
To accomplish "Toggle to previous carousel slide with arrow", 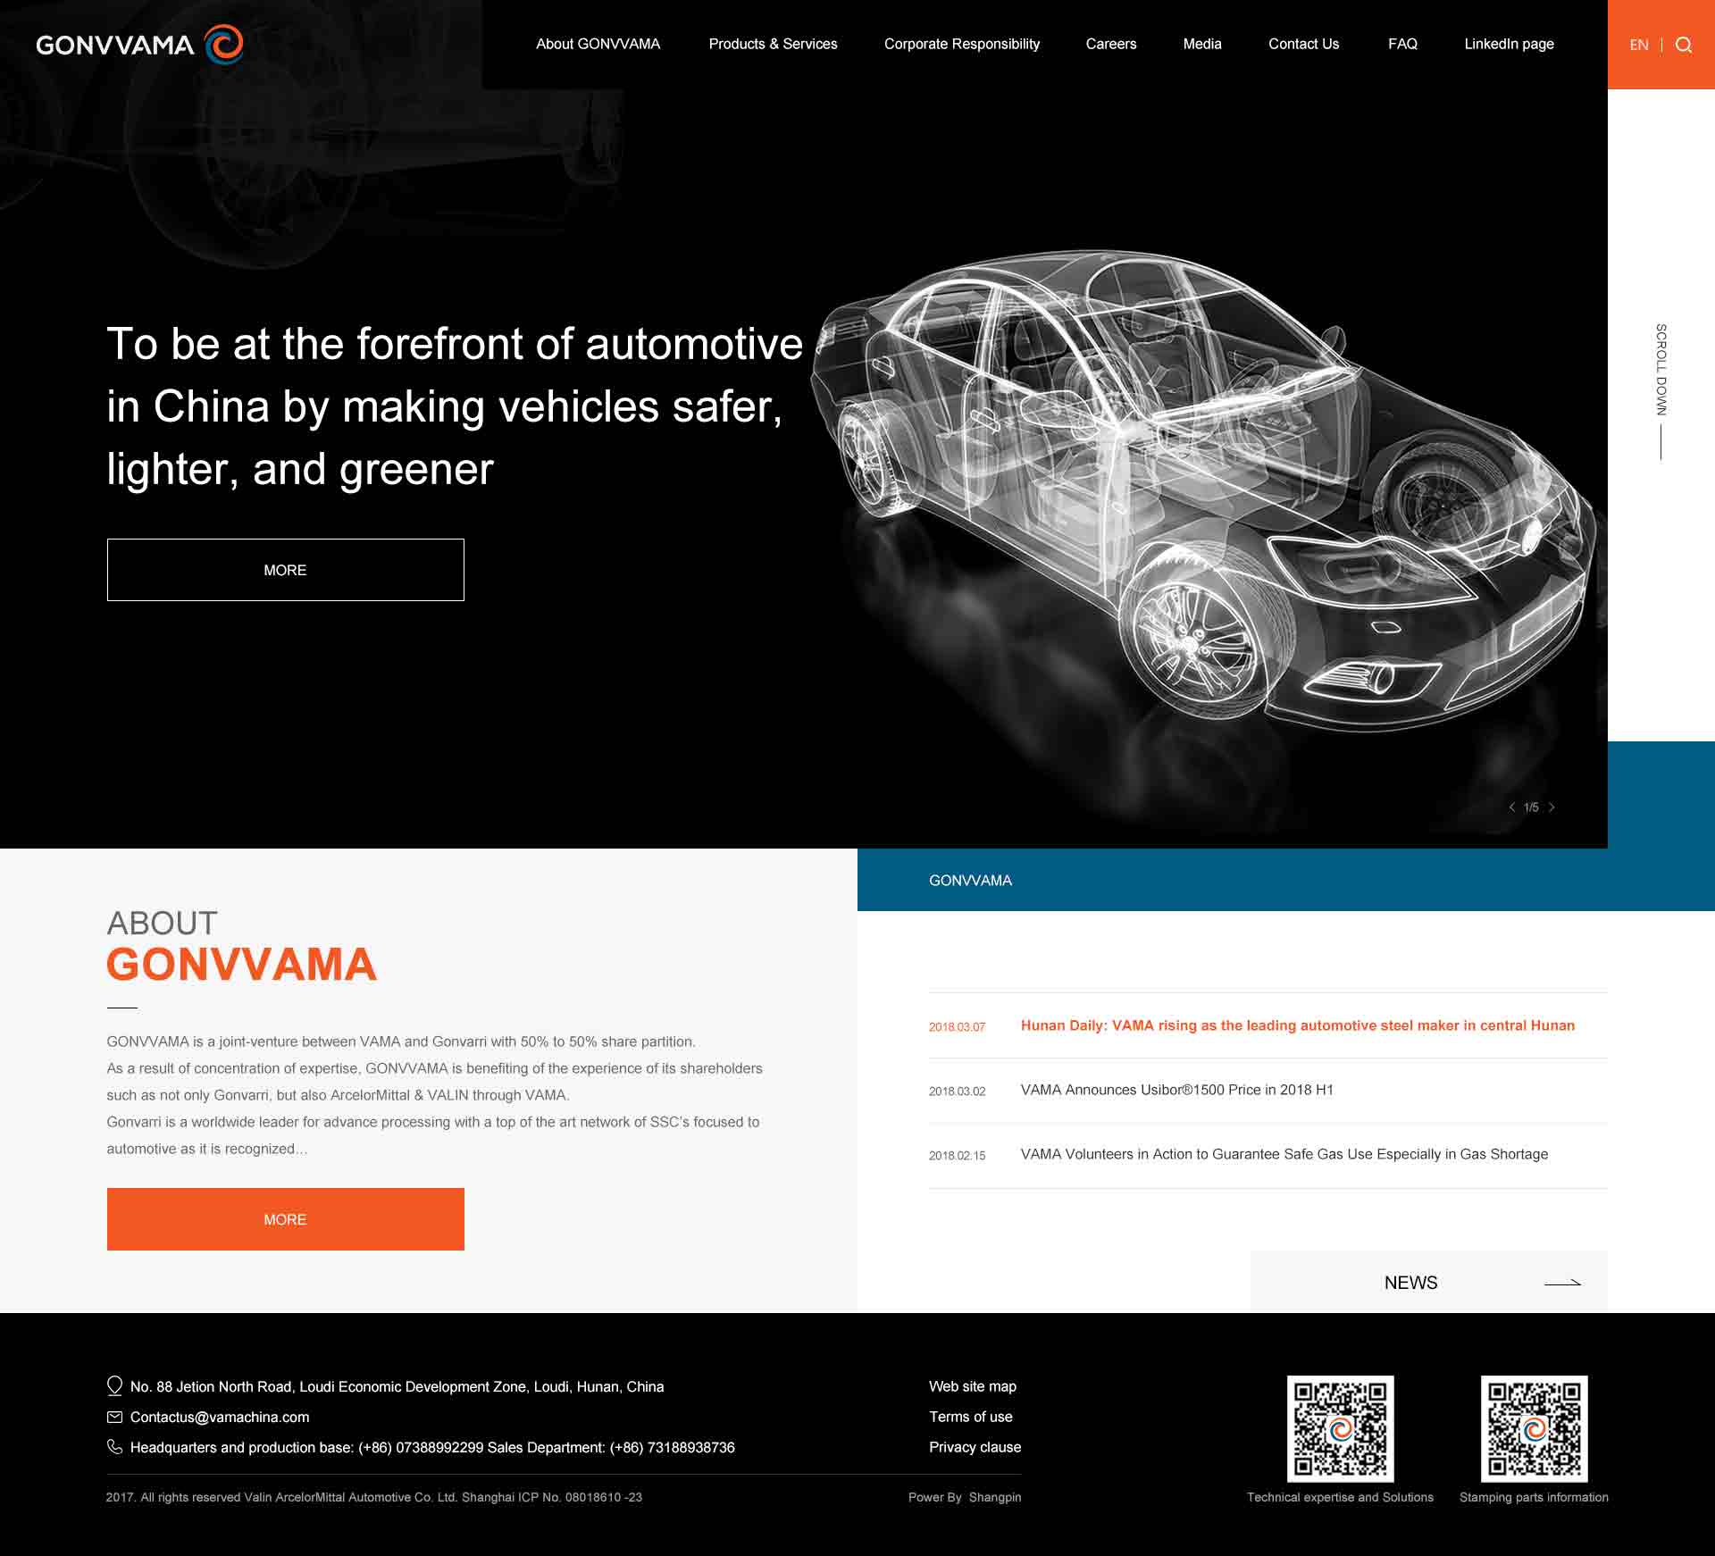I will click(x=1509, y=807).
